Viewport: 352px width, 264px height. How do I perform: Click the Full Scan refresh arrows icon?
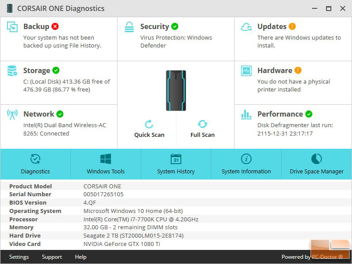[x=202, y=124]
